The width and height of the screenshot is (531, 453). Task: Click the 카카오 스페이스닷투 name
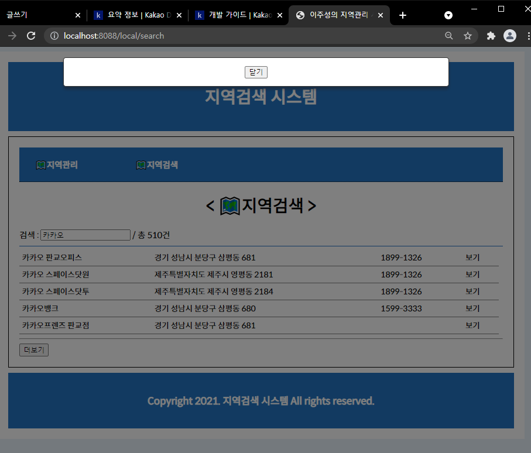(x=56, y=291)
